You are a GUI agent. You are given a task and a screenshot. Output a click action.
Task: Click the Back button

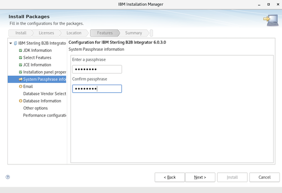169,177
